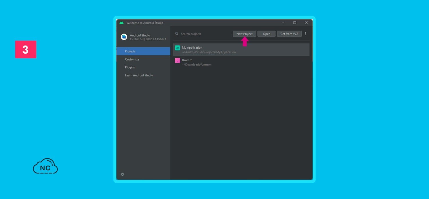
Task: Open the Plugins tab
Action: (x=143, y=67)
